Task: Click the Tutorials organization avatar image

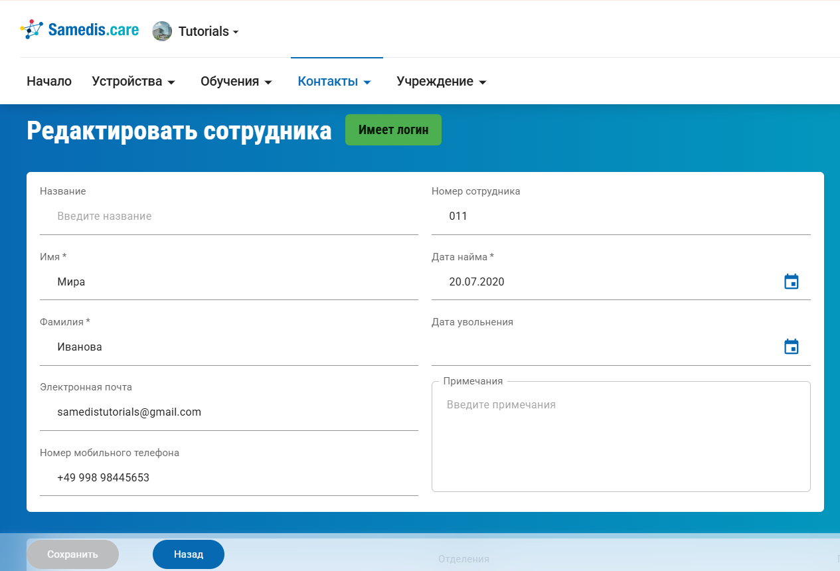Action: pos(161,31)
